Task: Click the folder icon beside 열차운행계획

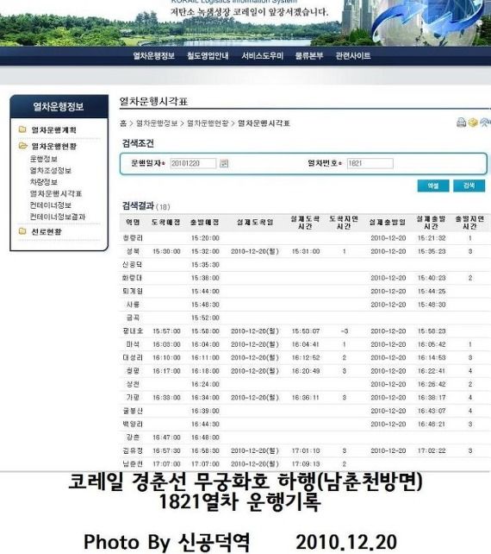Action: (22, 129)
